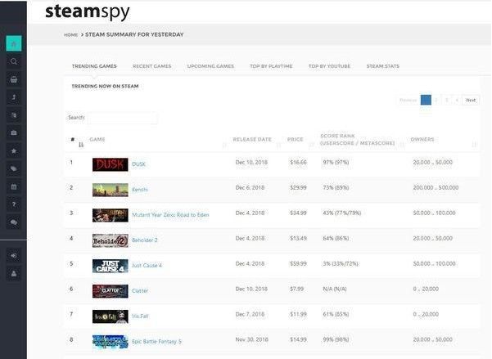Image resolution: width=492 pixels, height=359 pixels.
Task: Open the Just Cause 4 game link
Action: [x=147, y=266]
